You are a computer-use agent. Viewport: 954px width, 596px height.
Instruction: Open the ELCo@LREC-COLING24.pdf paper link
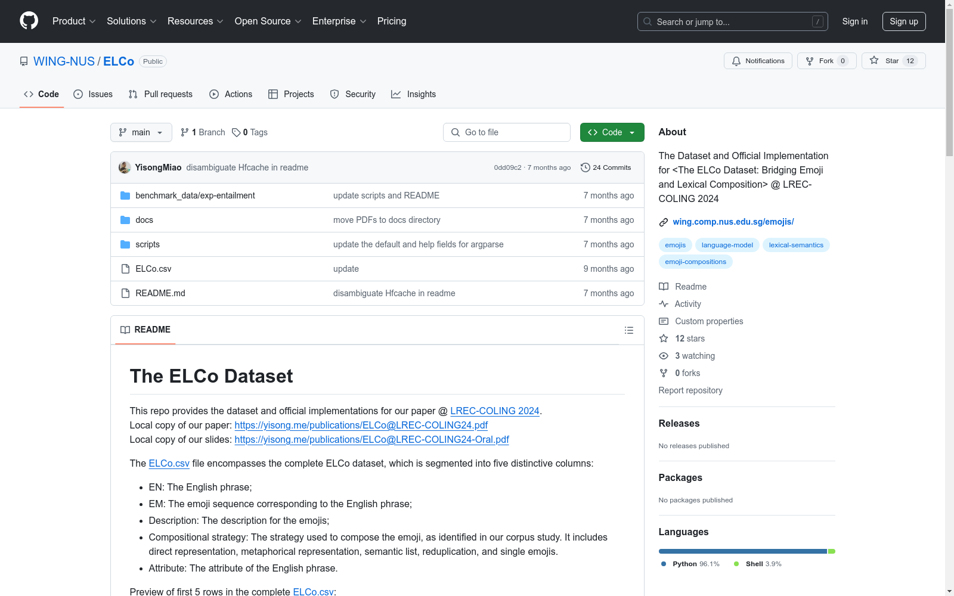361,425
